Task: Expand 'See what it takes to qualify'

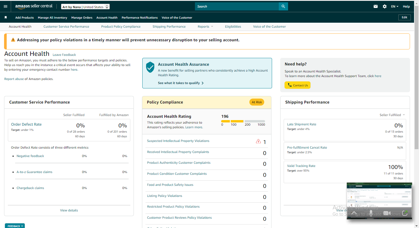Action: 181,83
